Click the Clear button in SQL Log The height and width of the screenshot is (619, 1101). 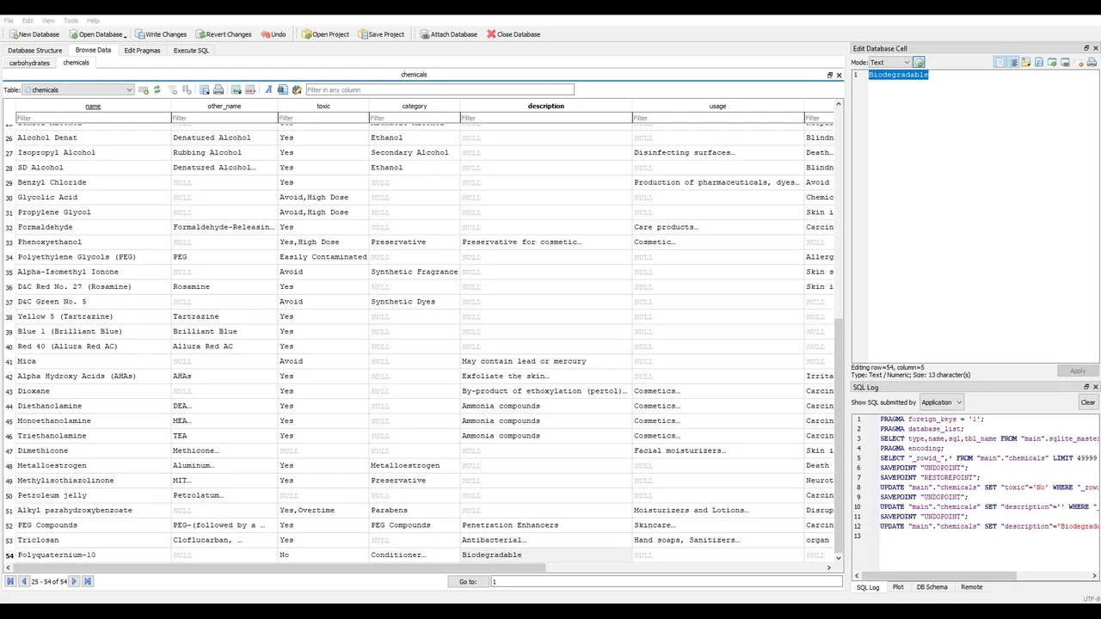coord(1088,402)
